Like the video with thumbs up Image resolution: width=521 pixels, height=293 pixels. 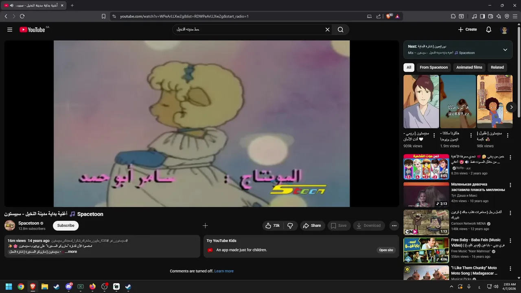pos(273,225)
